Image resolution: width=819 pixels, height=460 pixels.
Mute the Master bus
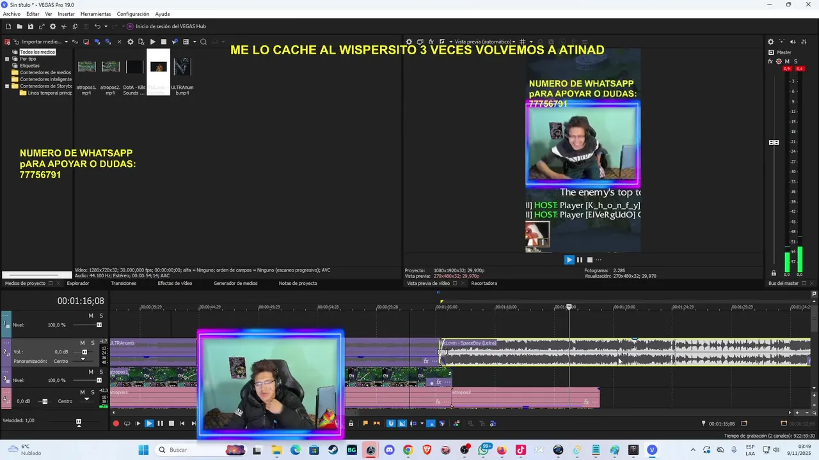[x=787, y=61]
